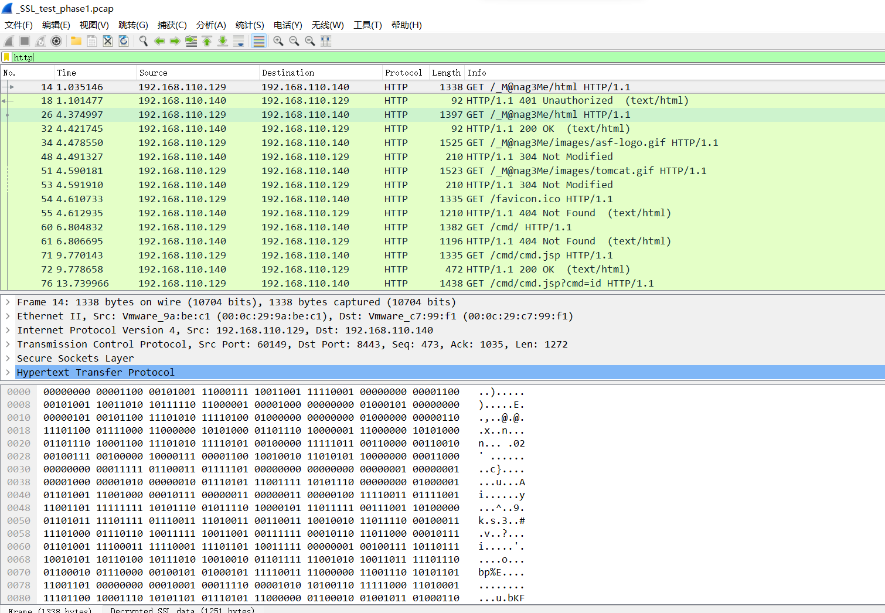Expand the Hypertext Transfer Protocol row
This screenshot has height=613, width=885.
[8, 373]
